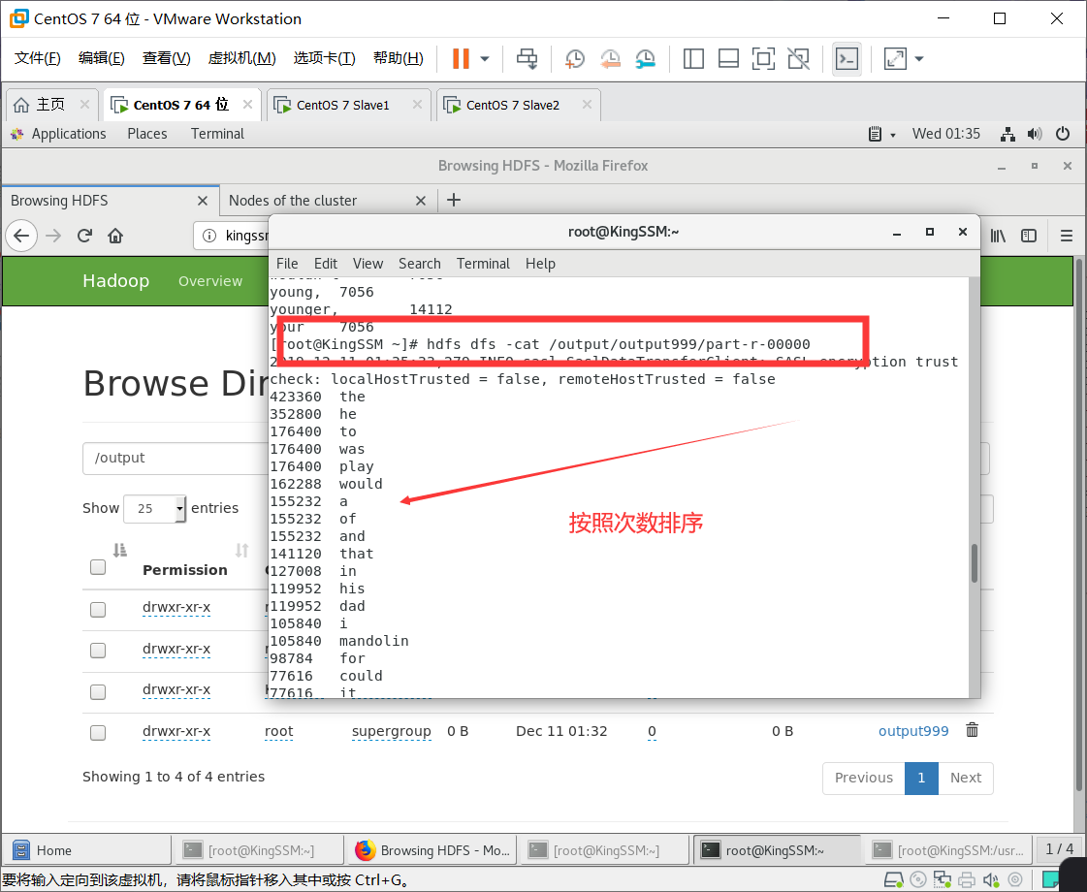This screenshot has height=892, width=1087.
Task: Click the Hadoop brand link
Action: (115, 281)
